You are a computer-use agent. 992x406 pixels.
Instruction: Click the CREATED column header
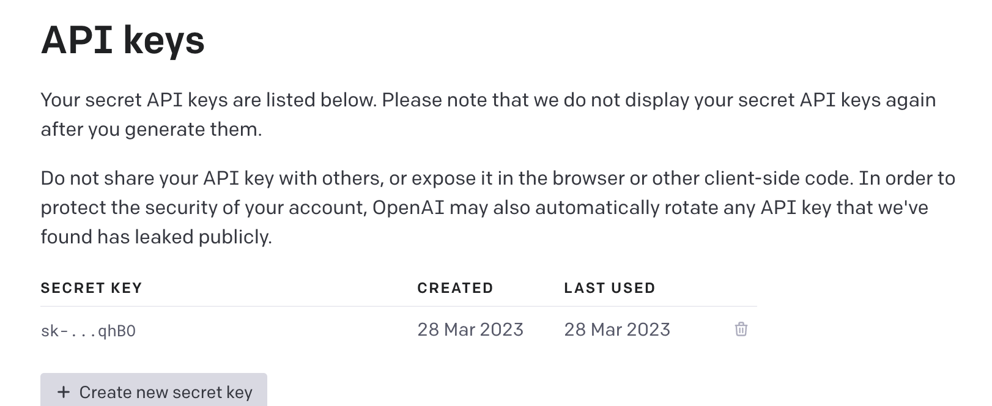tap(455, 288)
